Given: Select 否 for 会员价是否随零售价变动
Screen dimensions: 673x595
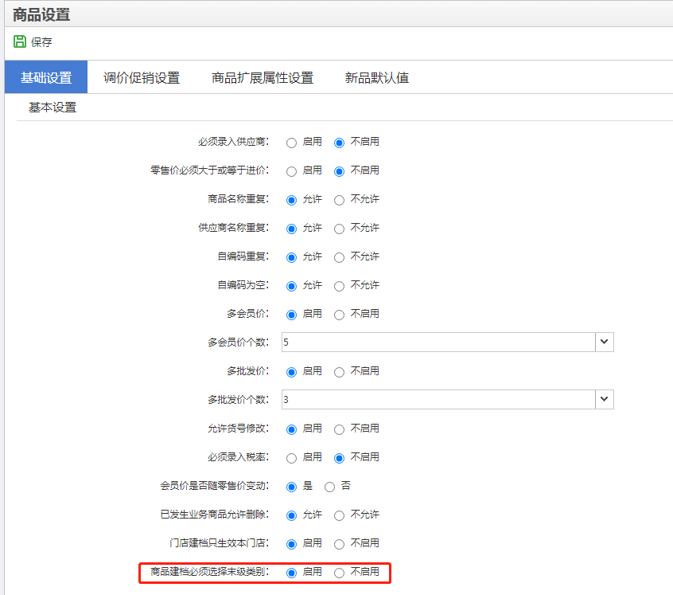Looking at the screenshot, I should pos(330,487).
